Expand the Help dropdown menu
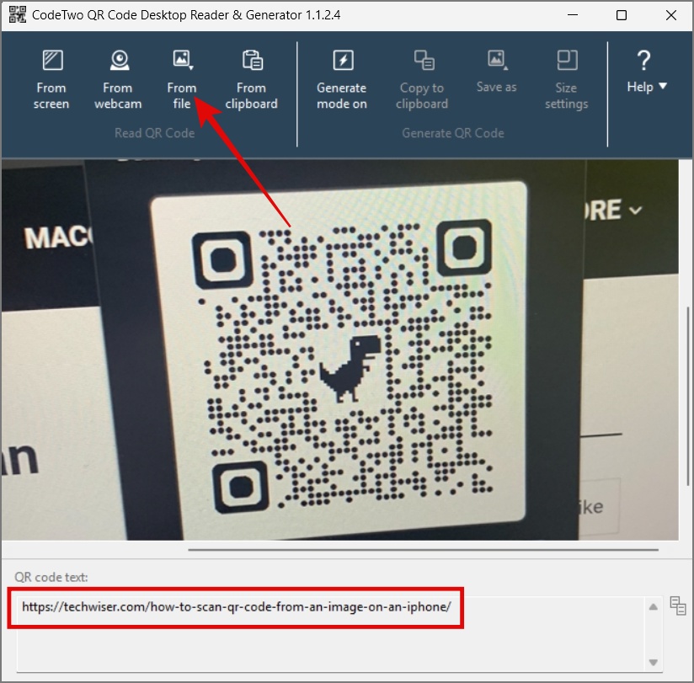 [646, 72]
